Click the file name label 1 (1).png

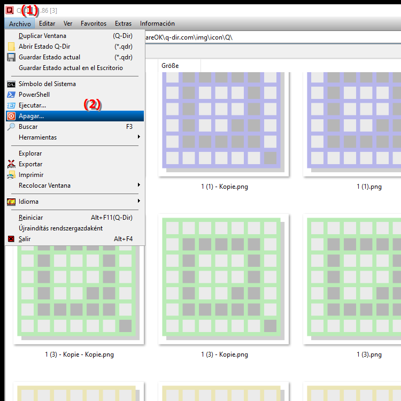[369, 187]
